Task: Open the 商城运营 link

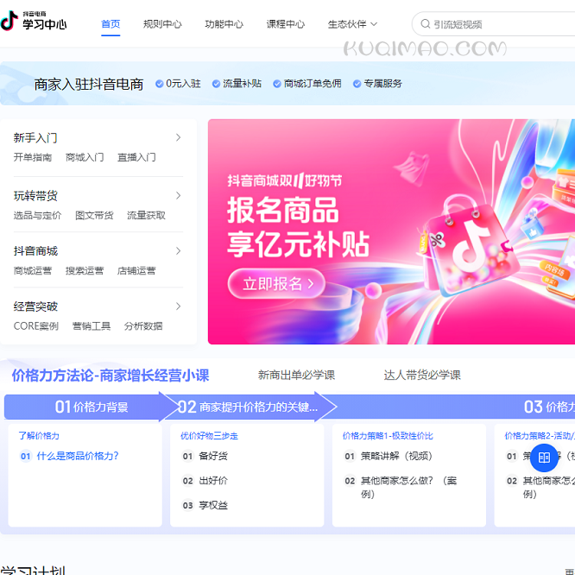Action: tap(33, 270)
